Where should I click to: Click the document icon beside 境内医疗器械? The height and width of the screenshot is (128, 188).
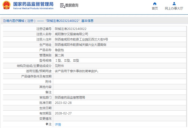point(4,21)
